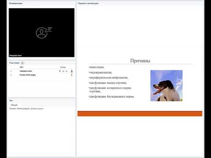Screen dimensions: 211x158
Task: Select participant row ending with Александра
Action: (41, 75)
